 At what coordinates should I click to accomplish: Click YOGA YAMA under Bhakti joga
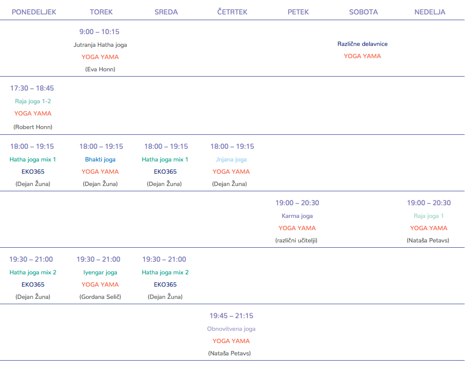pyautogui.click(x=100, y=172)
